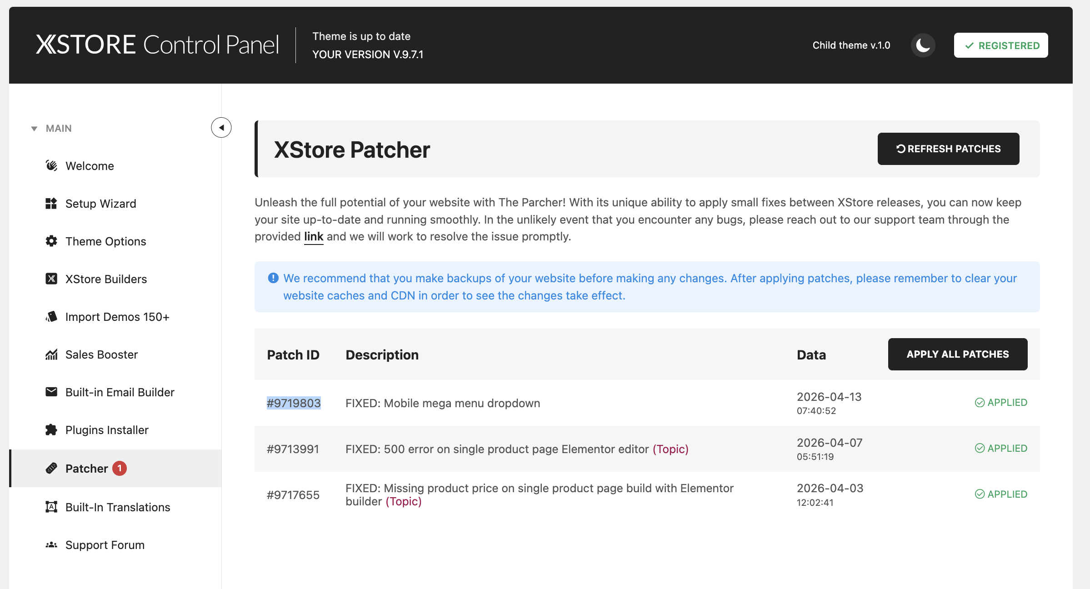Open the Patcher menu item

[x=86, y=469]
